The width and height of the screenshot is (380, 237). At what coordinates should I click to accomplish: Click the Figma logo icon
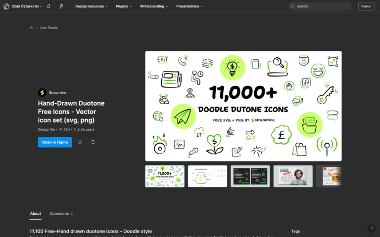(61, 6)
